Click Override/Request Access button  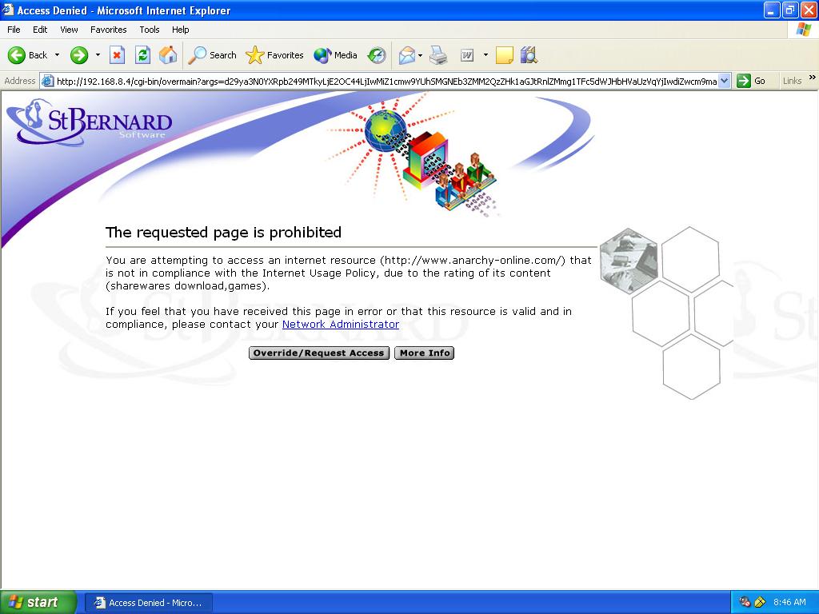click(319, 353)
